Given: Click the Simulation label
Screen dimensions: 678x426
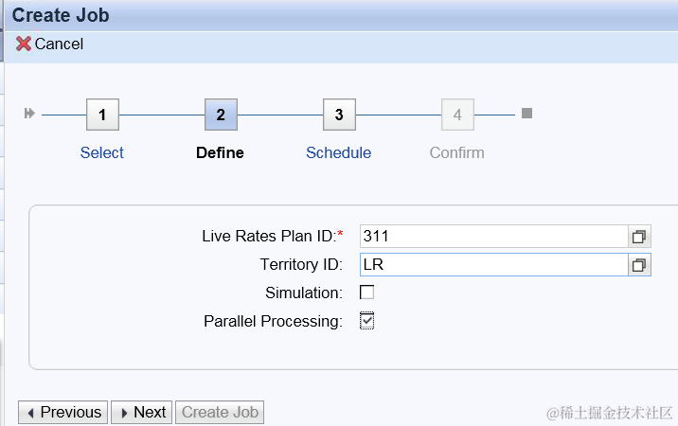Looking at the screenshot, I should [304, 293].
